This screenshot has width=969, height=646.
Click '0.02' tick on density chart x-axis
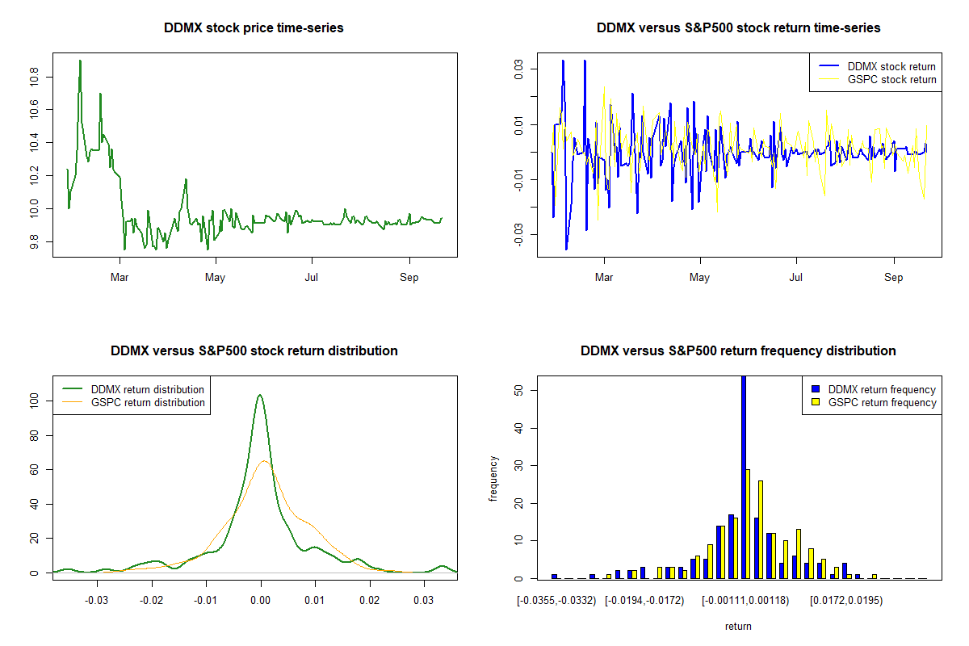pos(369,600)
